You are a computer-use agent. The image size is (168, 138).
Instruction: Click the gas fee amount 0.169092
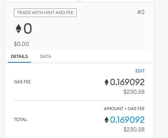tap(127, 82)
